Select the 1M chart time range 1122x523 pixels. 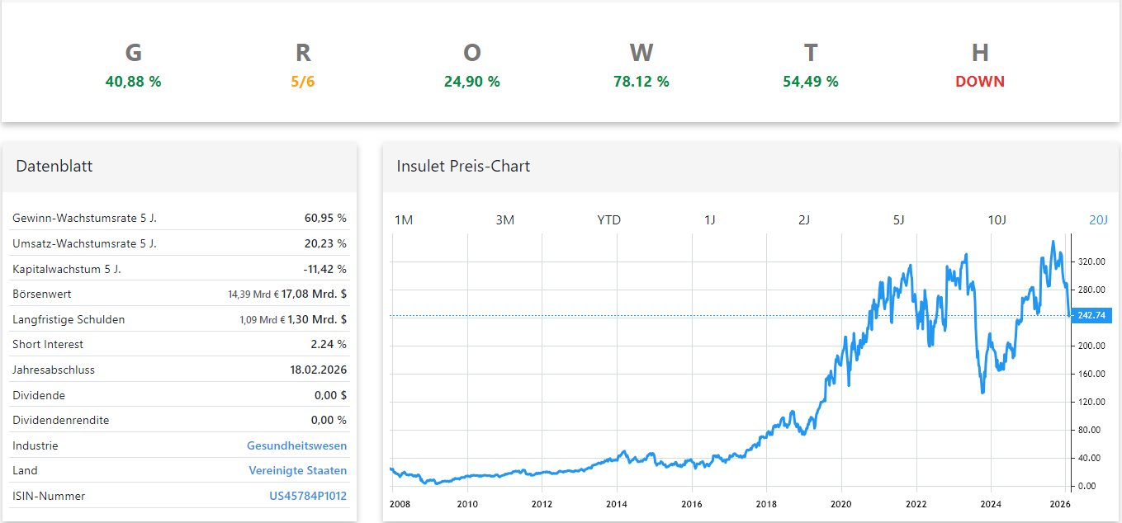pyautogui.click(x=404, y=219)
